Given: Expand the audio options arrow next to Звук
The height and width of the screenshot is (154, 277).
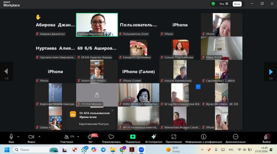Looking at the screenshot, I should click(19, 136).
